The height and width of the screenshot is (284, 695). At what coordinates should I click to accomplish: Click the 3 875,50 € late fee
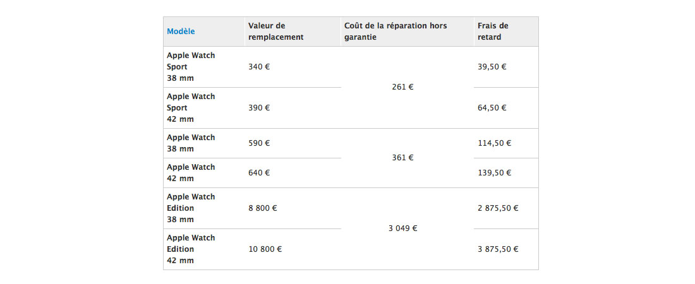coord(499,249)
